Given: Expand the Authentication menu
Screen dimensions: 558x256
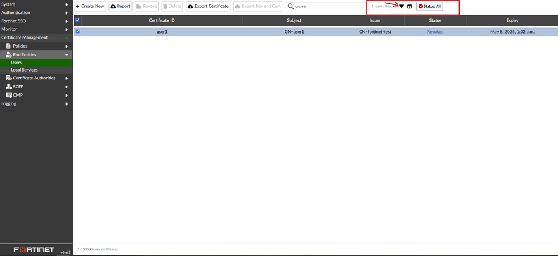Looking at the screenshot, I should (x=36, y=12).
